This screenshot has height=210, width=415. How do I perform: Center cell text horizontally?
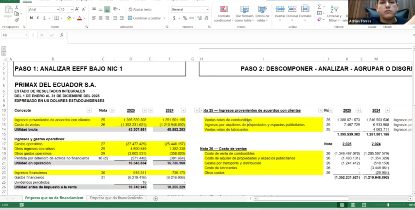tap(101, 18)
